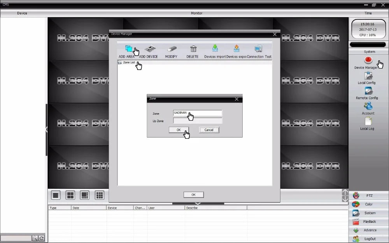Click the Zone name input field
The height and width of the screenshot is (243, 389).
point(198,113)
